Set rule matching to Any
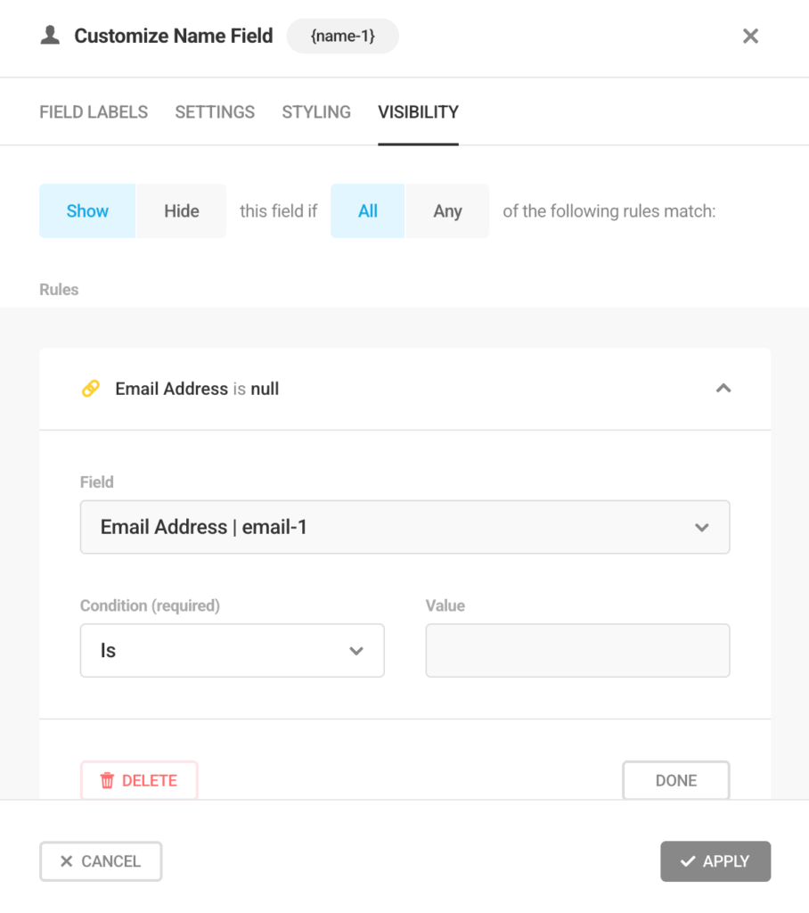This screenshot has width=809, height=913. coord(447,211)
